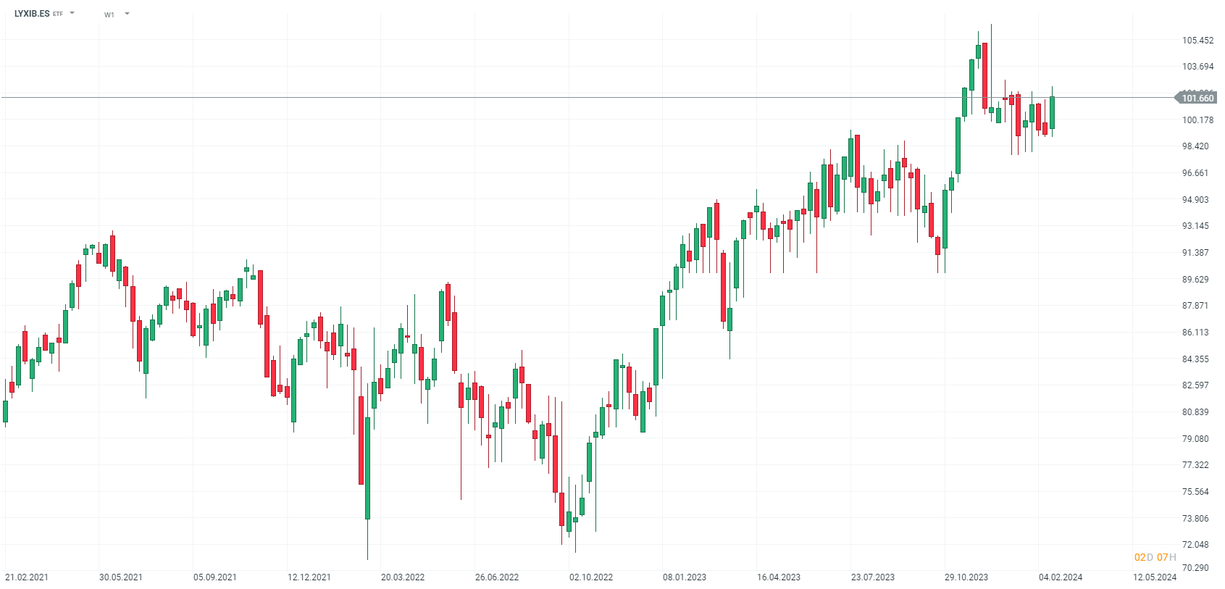
Task: Click the ETF instrument type tag
Action: click(x=58, y=14)
